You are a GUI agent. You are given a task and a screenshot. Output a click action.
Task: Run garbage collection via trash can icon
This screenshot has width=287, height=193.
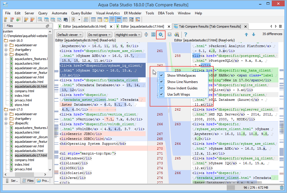tap(282, 188)
